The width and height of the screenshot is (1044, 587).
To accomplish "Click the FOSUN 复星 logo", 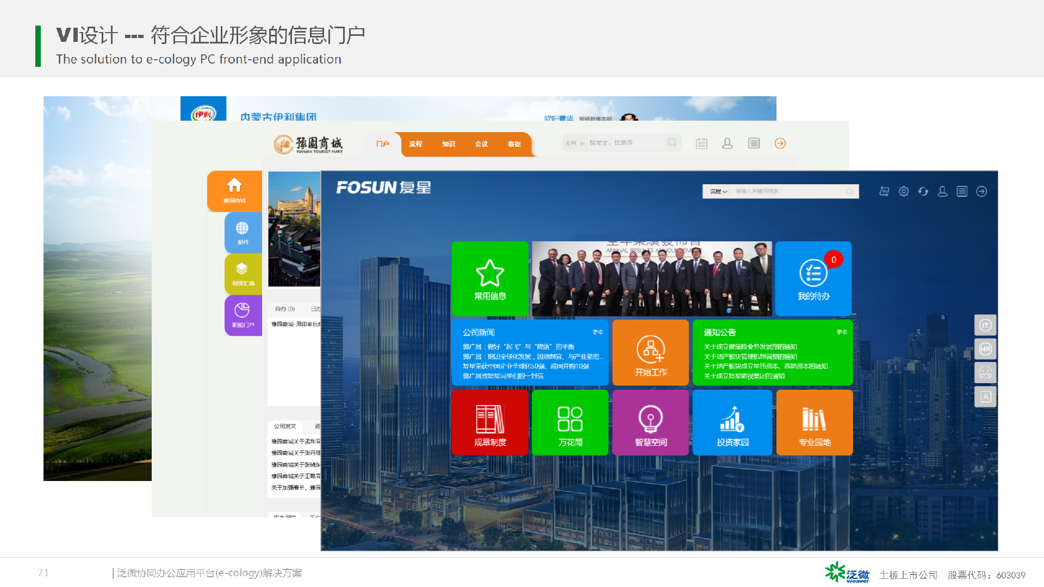I will point(384,188).
